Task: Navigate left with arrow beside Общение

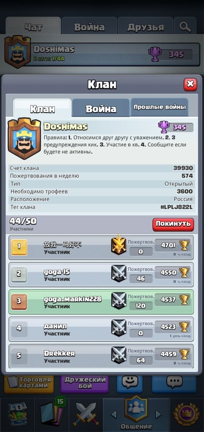Action: click(114, 414)
